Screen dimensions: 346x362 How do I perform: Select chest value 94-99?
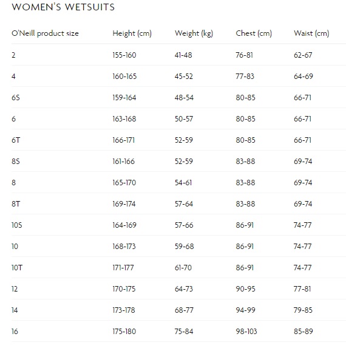click(245, 310)
